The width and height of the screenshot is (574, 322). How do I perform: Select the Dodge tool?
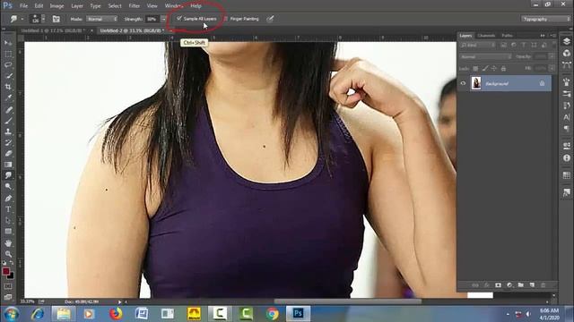pyautogui.click(x=8, y=187)
